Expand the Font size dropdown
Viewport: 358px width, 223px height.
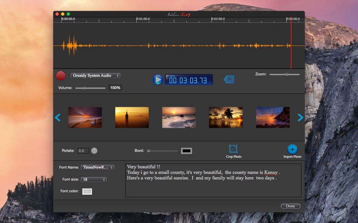94,180
